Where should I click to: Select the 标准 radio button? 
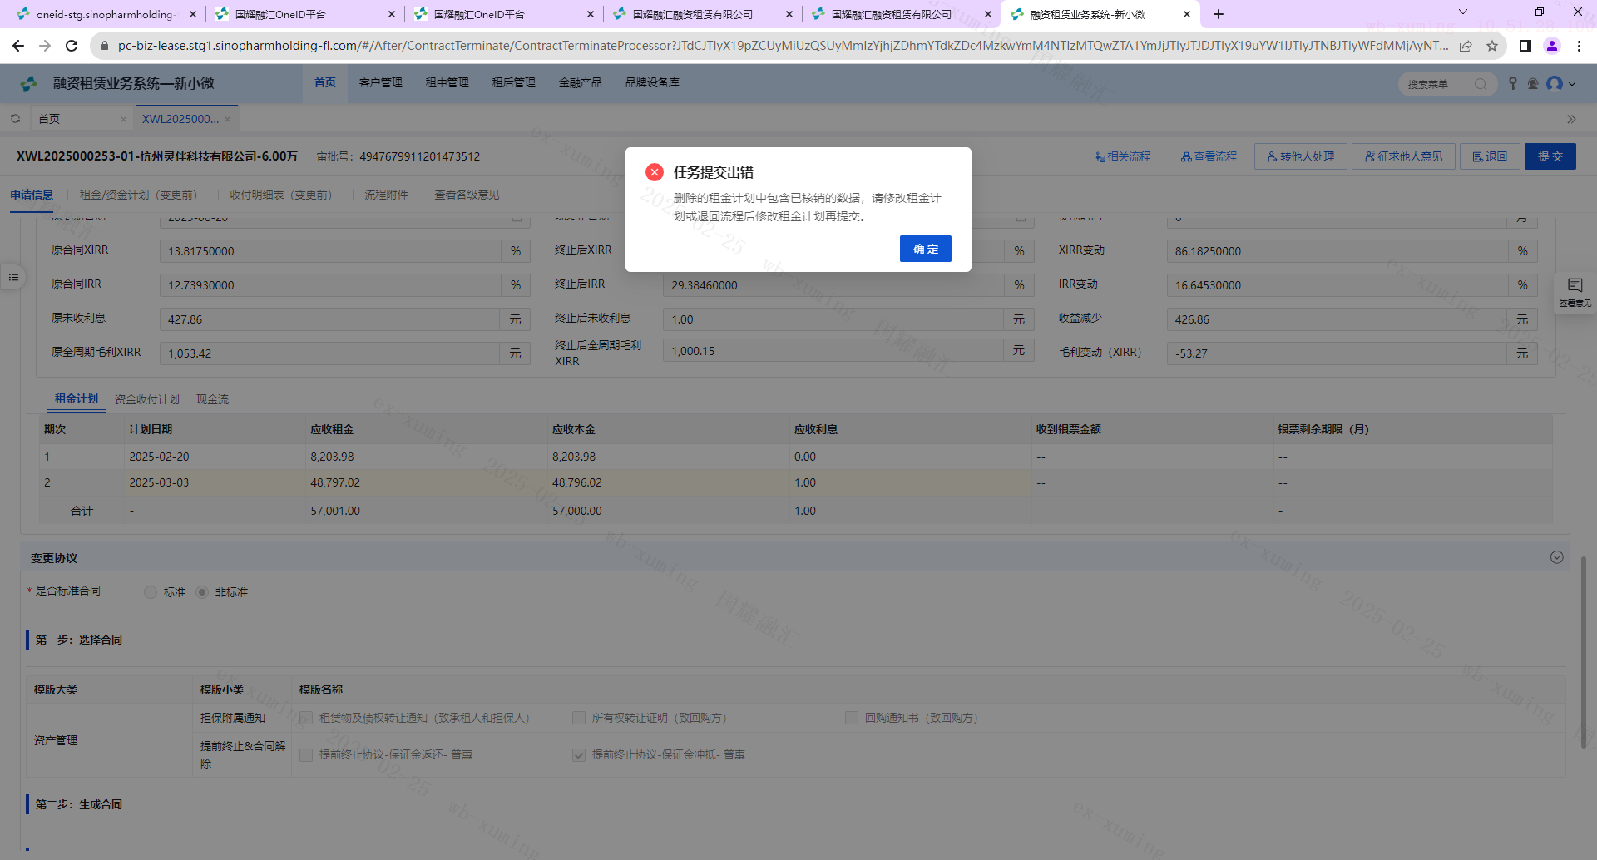151,592
